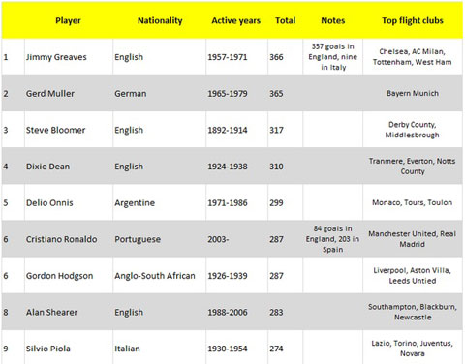Select the Anglo-South African nationality cell
Image resolution: width=465 pixels, height=364 pixels.
[x=160, y=276]
